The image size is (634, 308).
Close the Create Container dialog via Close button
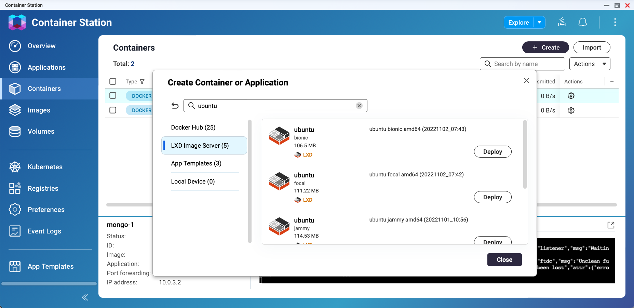point(504,259)
